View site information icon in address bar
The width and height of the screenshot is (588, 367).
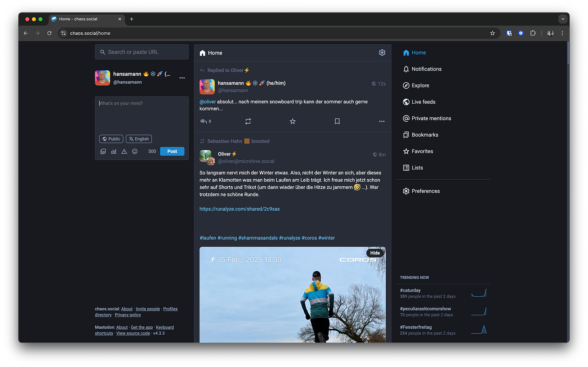[x=63, y=33]
